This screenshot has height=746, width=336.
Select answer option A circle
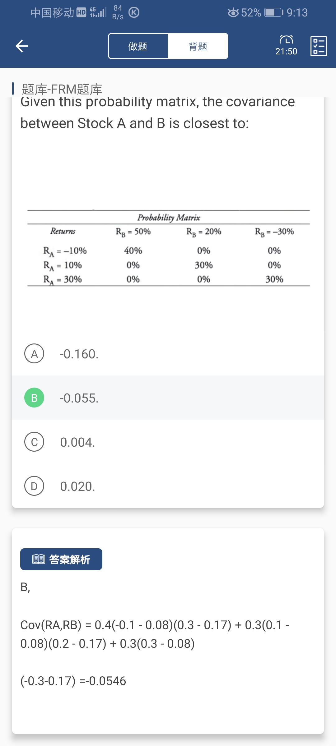tap(34, 354)
